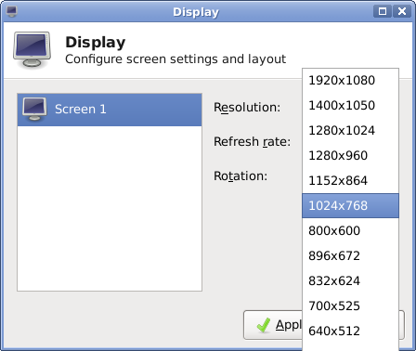This screenshot has width=416, height=351.
Task: Click the large Display monitor header icon
Action: (x=32, y=49)
